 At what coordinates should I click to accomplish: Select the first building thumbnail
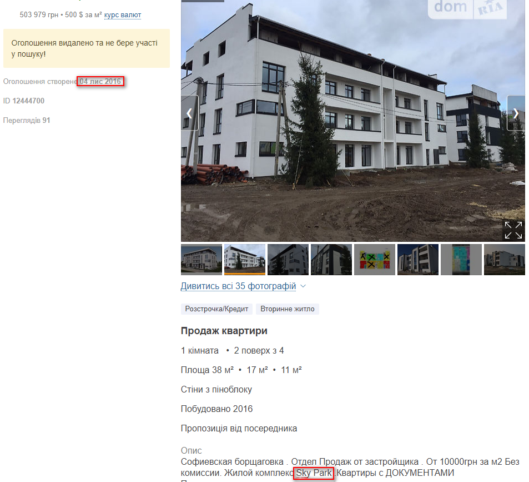pos(201,260)
